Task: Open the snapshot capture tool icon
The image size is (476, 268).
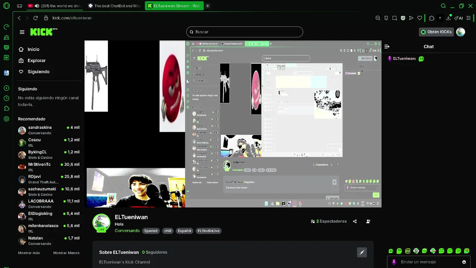Action: (395, 18)
